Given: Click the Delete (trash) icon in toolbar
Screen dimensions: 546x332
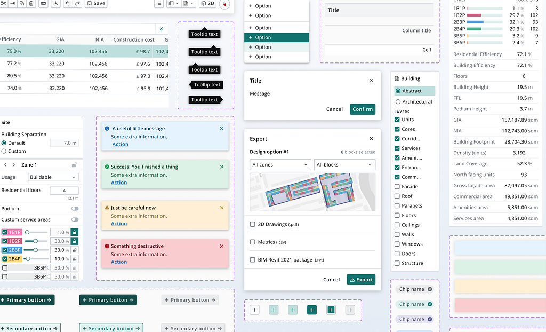Looking at the screenshot, I should [x=31, y=4].
